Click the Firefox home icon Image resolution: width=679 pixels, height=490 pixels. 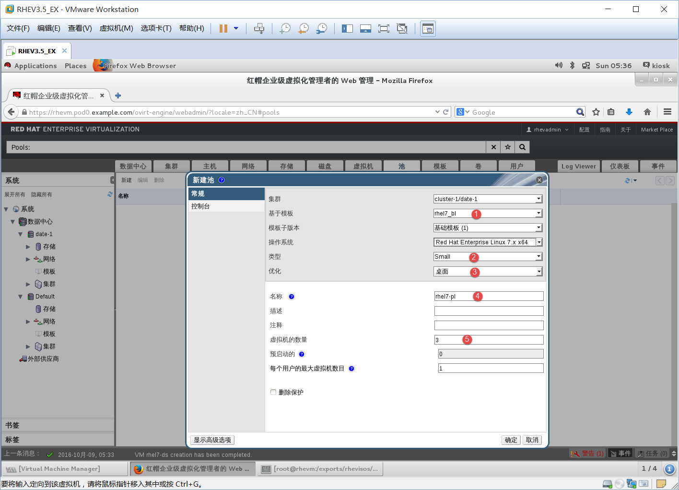click(647, 112)
